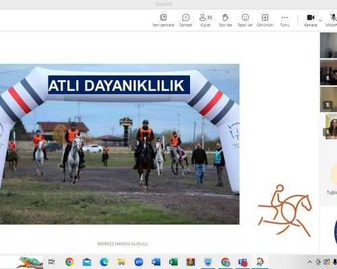Click the ATLI DAYANIKLILIK slide title
The image size is (337, 269).
click(119, 85)
